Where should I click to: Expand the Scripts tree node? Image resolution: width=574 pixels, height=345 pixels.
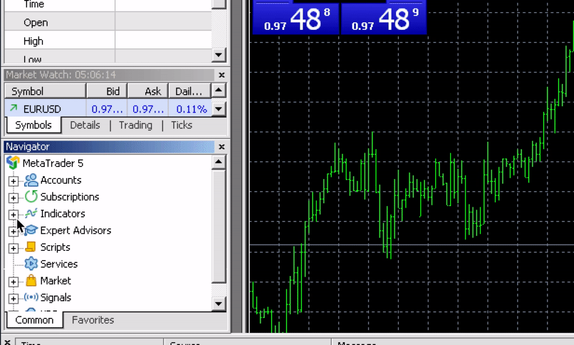(13, 248)
